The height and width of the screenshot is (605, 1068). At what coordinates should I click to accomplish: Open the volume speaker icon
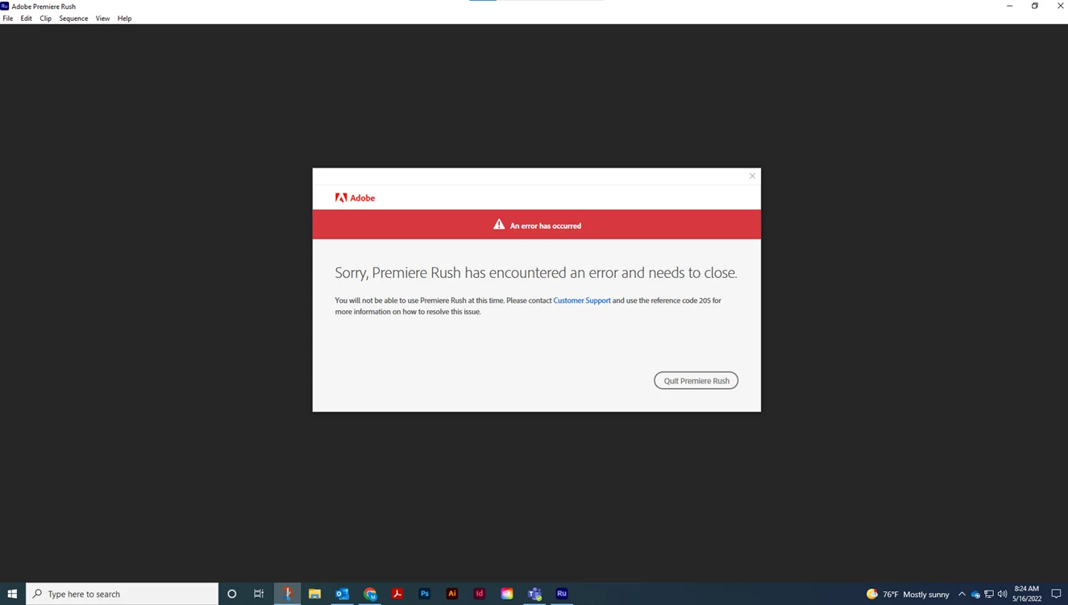coord(1003,595)
